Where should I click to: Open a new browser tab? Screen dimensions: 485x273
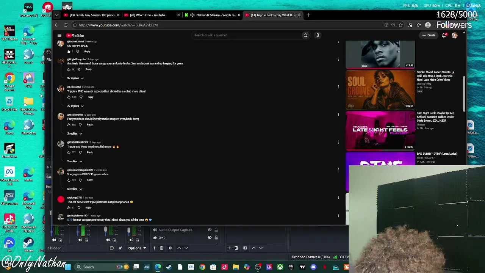(308, 15)
